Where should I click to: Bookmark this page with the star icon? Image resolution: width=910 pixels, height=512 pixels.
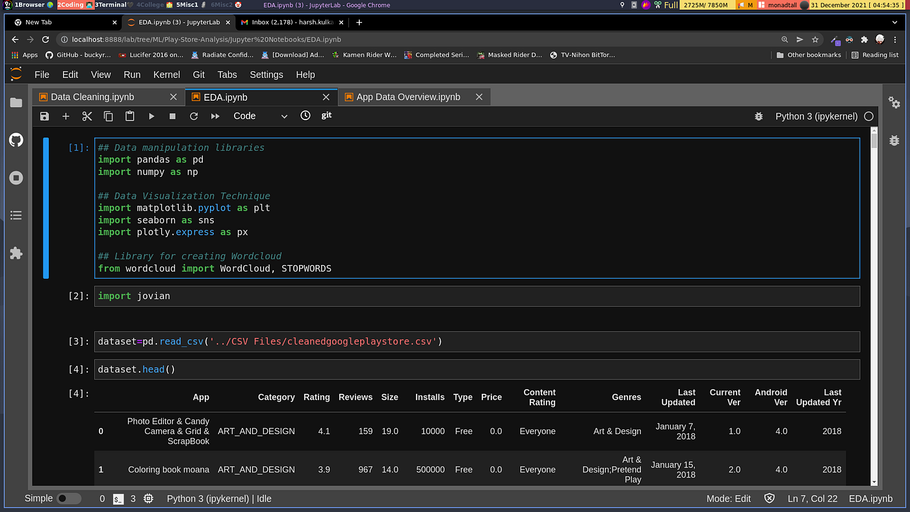pos(815,40)
